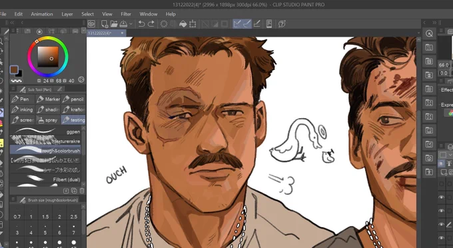The width and height of the screenshot is (453, 248).
Task: Click inside the color saturation square
Action: [x=48, y=57]
